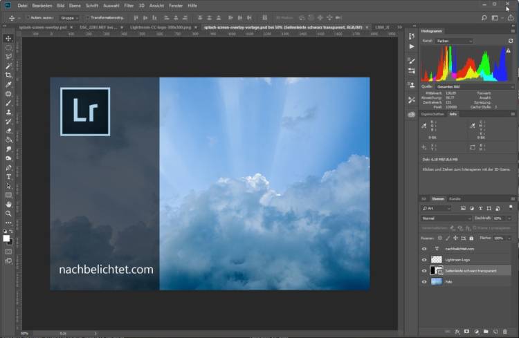The image size is (519, 338).
Task: Select the Horizontal Type tool
Action: pyautogui.click(x=8, y=177)
